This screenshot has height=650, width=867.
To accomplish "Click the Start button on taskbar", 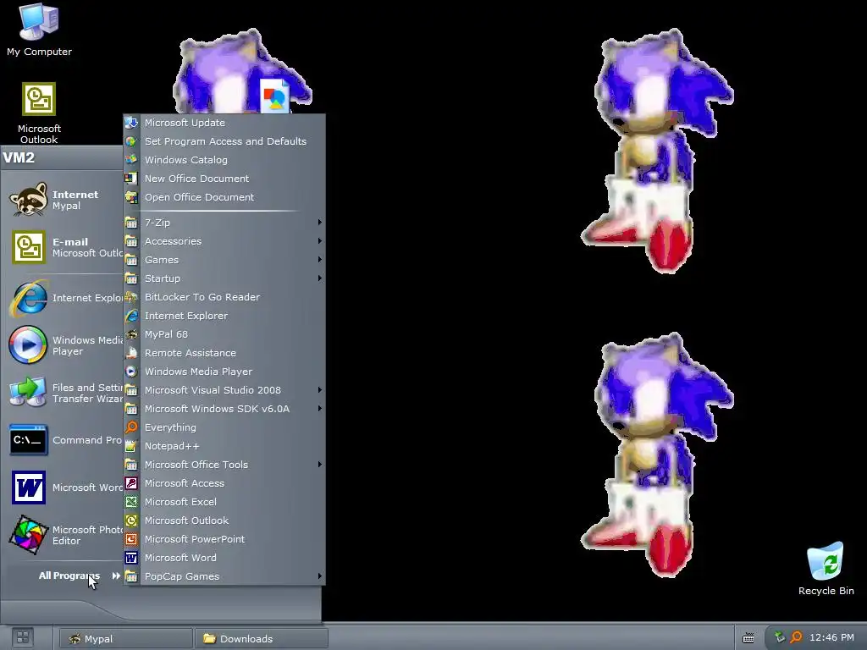I will [x=23, y=637].
